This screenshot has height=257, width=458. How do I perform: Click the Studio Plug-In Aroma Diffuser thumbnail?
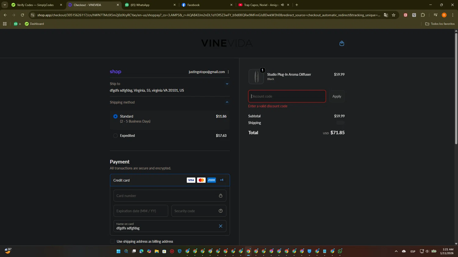click(x=256, y=76)
